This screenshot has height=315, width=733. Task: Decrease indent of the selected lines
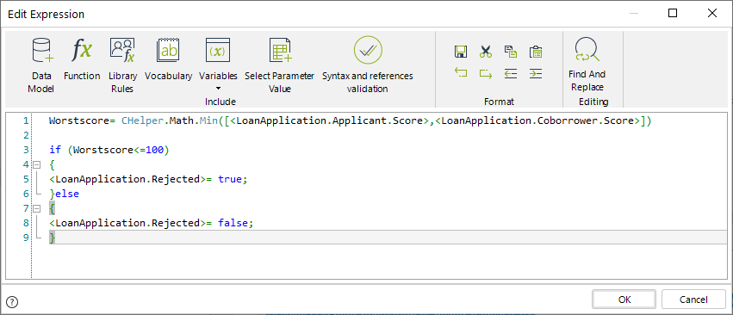coord(511,73)
